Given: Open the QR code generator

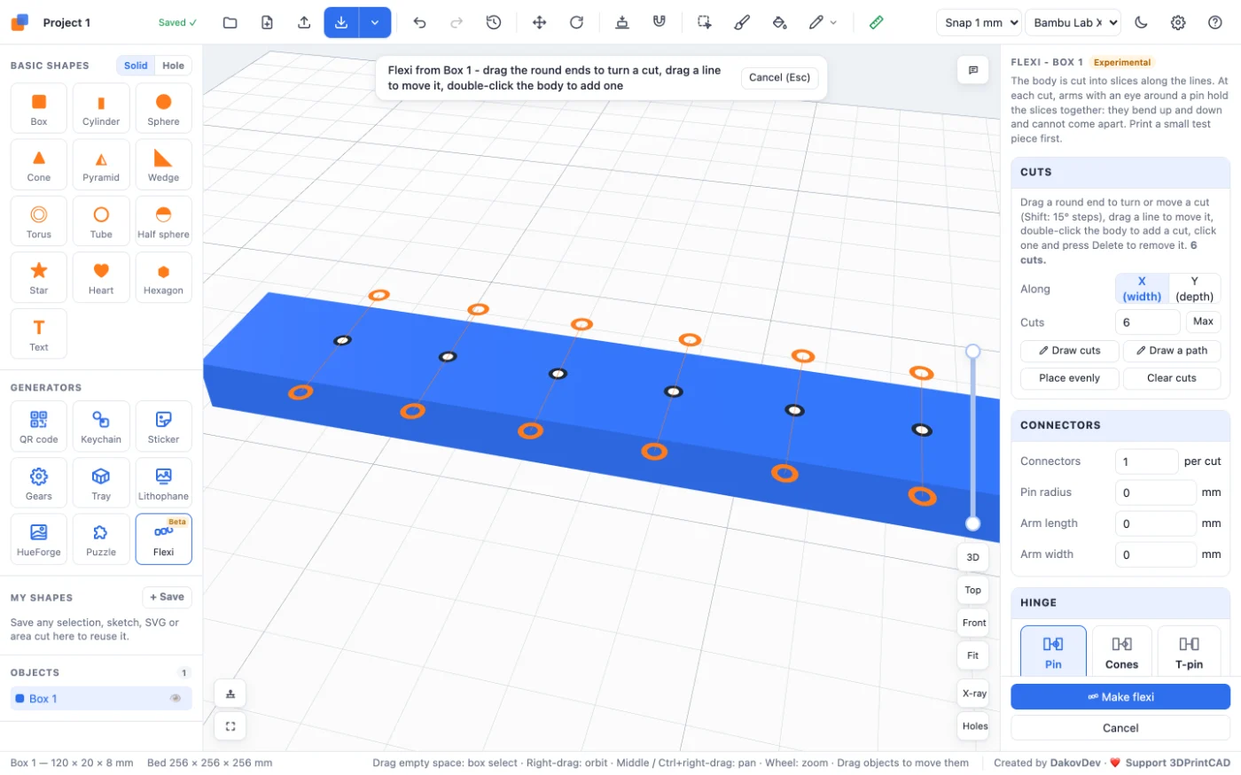Looking at the screenshot, I should (39, 426).
